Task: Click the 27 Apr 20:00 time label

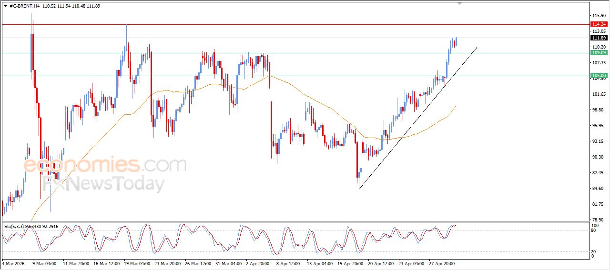Action: pos(441,263)
